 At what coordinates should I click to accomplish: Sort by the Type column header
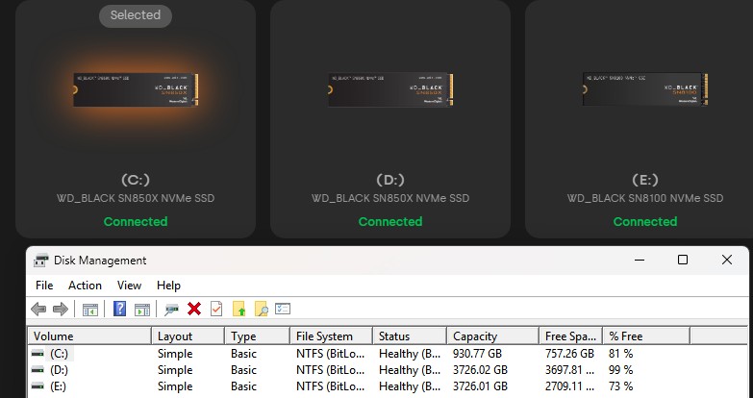pyautogui.click(x=258, y=336)
